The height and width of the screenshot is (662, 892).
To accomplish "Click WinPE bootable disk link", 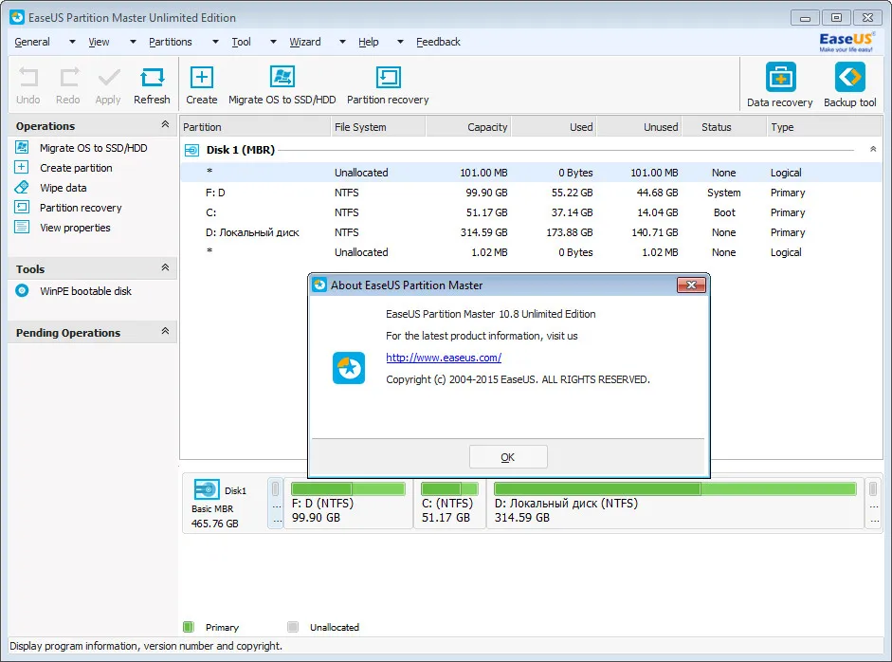I will click(85, 291).
